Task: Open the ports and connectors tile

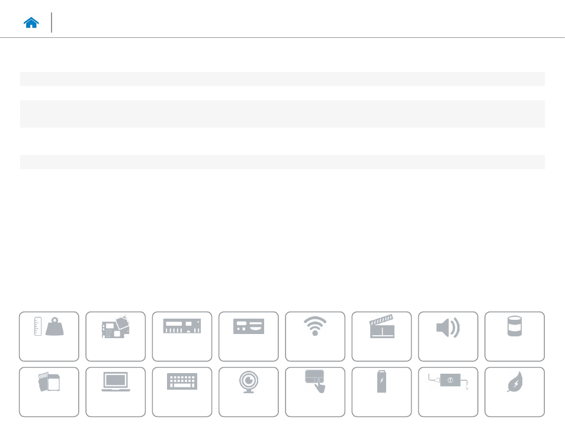Action: coord(248,336)
